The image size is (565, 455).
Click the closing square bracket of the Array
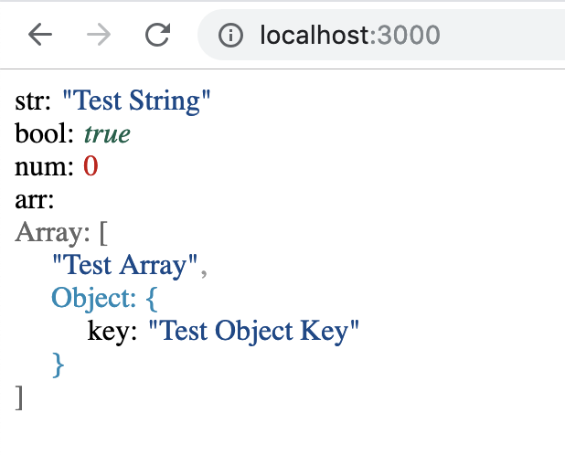[x=19, y=397]
